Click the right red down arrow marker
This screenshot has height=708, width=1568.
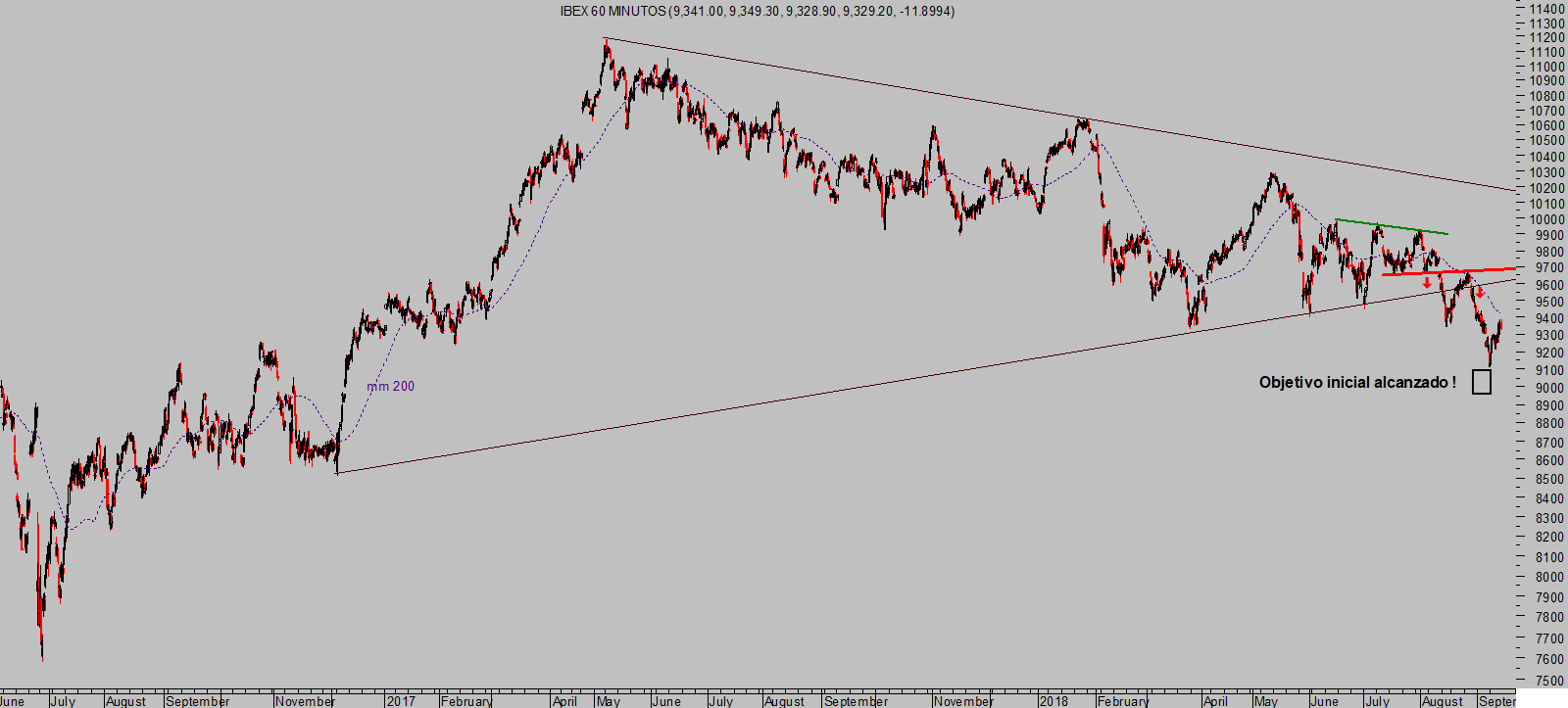(x=1480, y=292)
